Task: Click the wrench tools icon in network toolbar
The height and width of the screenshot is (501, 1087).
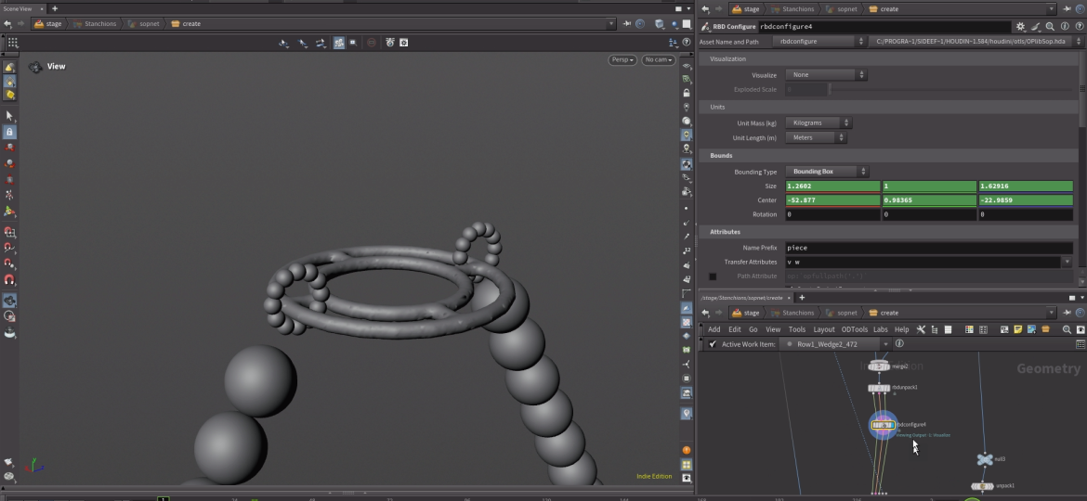Action: click(x=921, y=329)
